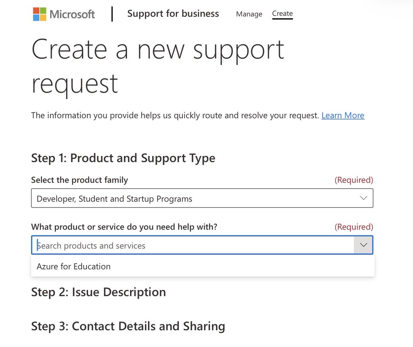Select the Create tab
413x347 pixels.
pos(282,14)
